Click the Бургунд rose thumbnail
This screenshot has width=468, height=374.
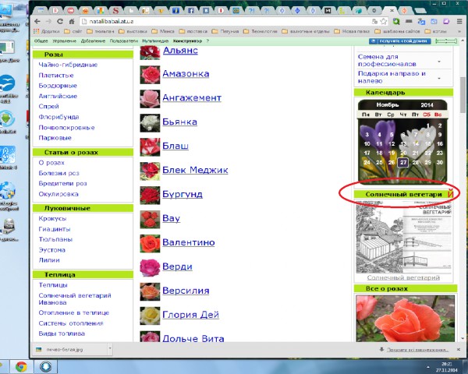pyautogui.click(x=150, y=196)
